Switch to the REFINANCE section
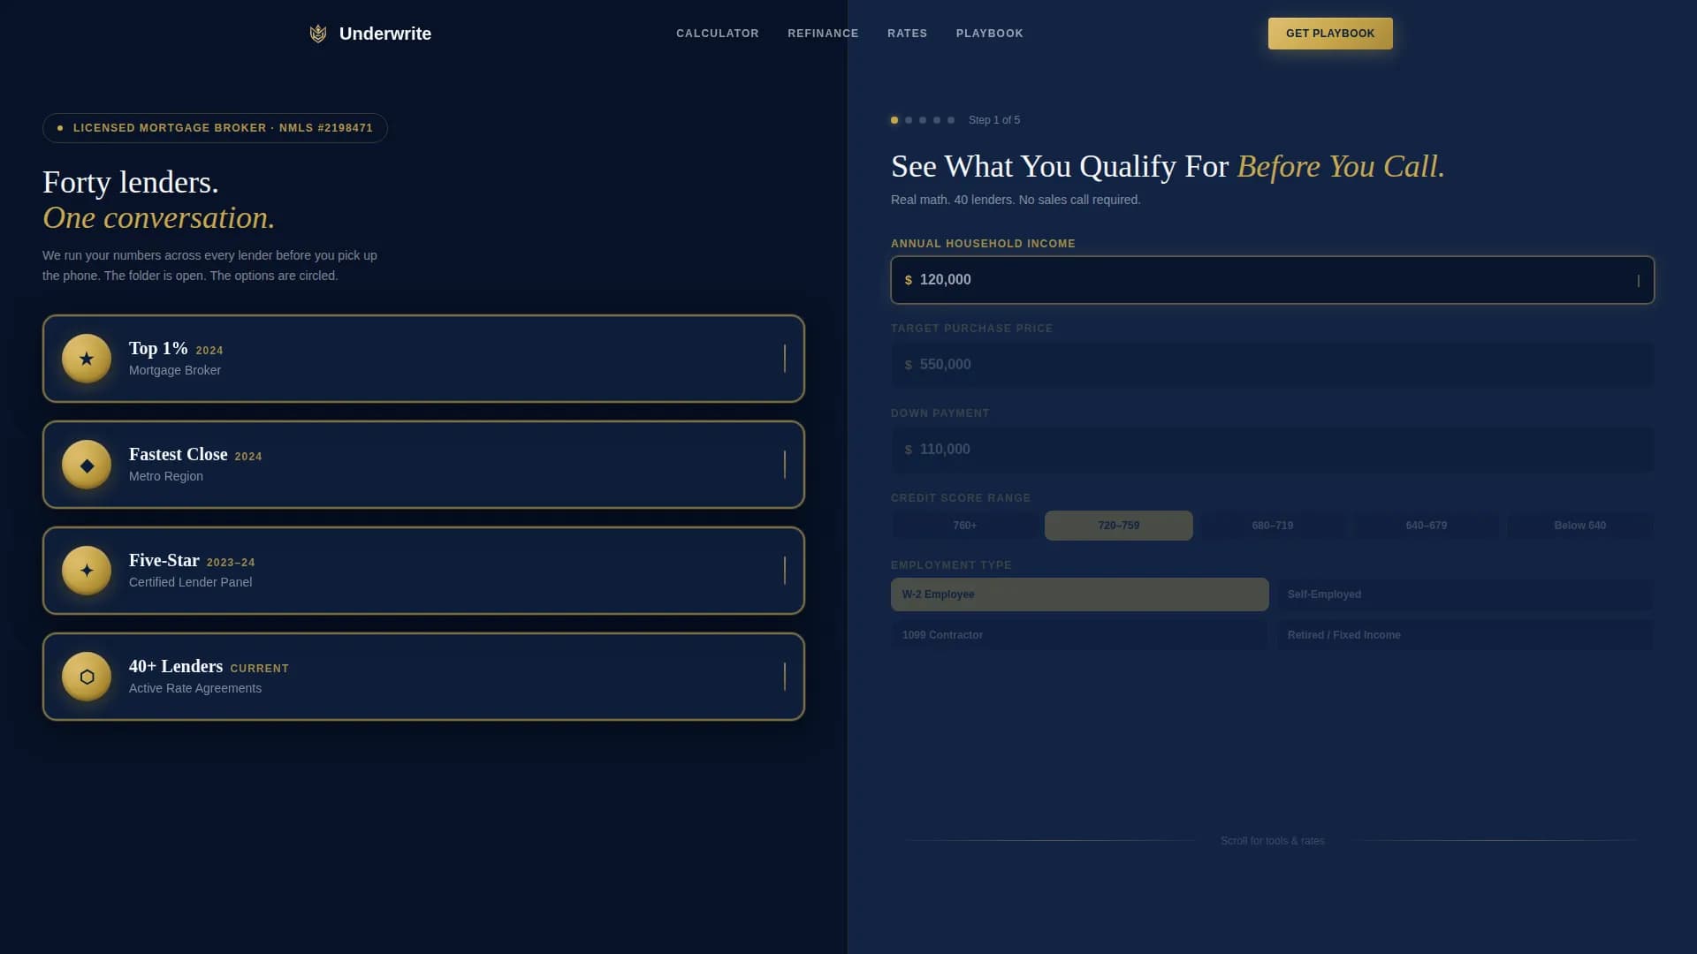This screenshot has width=1697, height=954. 823,34
